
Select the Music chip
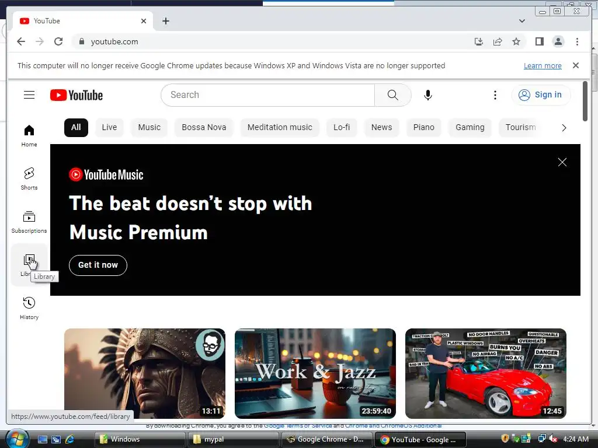(x=149, y=127)
